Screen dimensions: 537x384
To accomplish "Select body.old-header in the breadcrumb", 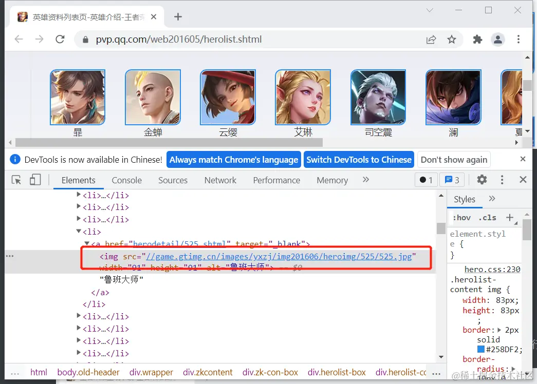I will tap(88, 372).
